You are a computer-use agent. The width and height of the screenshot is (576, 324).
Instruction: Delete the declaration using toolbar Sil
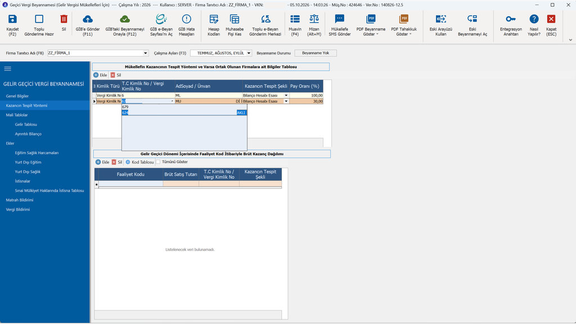(x=64, y=23)
